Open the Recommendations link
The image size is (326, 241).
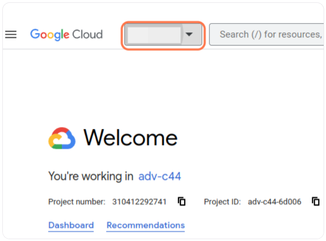pyautogui.click(x=146, y=225)
